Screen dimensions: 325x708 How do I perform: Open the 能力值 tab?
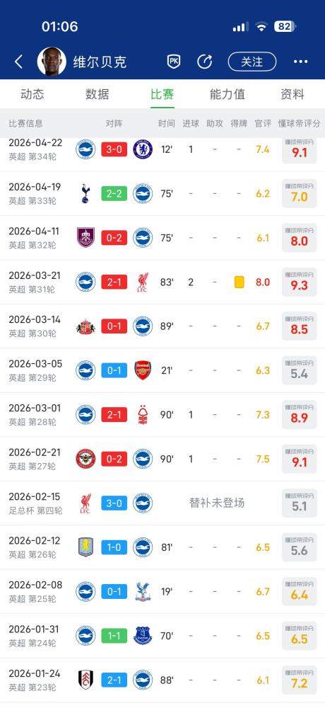[x=227, y=94]
